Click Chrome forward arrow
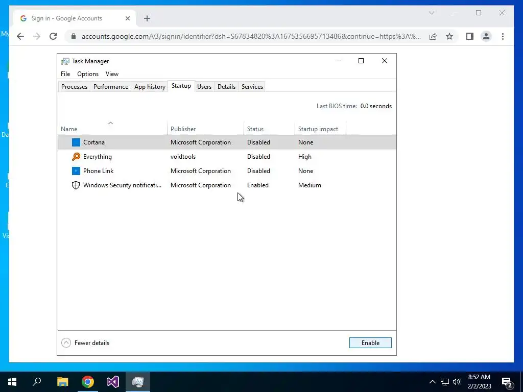 pos(37,36)
